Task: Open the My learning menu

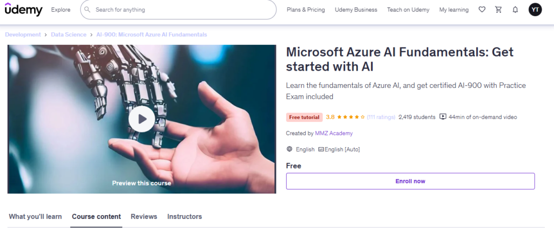Action: [x=454, y=10]
